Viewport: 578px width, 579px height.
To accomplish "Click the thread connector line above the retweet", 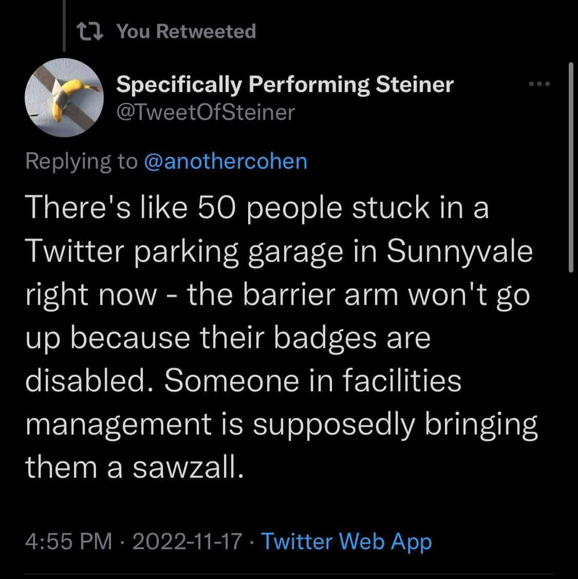I will pyautogui.click(x=64, y=23).
